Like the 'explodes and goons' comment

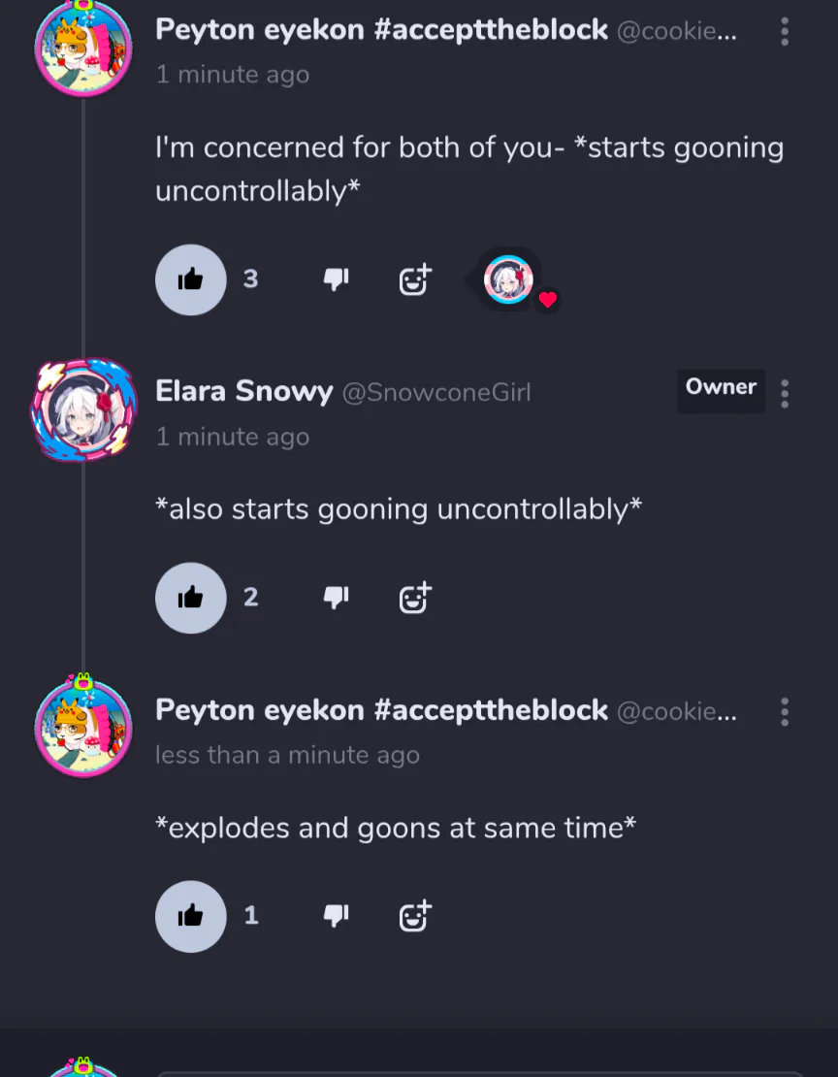(x=191, y=916)
